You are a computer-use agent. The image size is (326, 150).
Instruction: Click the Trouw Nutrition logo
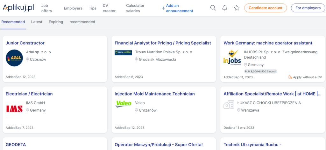click(123, 53)
